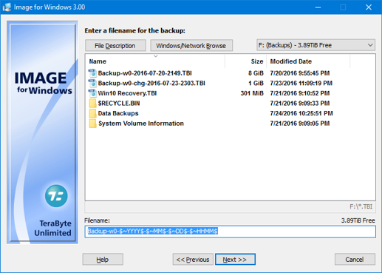382x273 pixels.
Task: Click into the Filename text field
Action: coord(231,232)
